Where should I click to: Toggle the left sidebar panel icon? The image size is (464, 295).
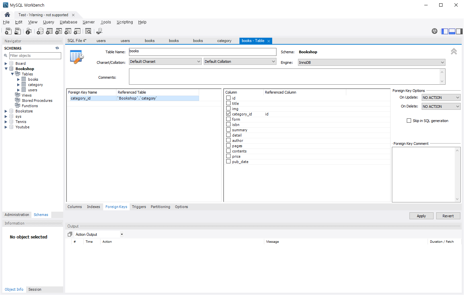(445, 31)
